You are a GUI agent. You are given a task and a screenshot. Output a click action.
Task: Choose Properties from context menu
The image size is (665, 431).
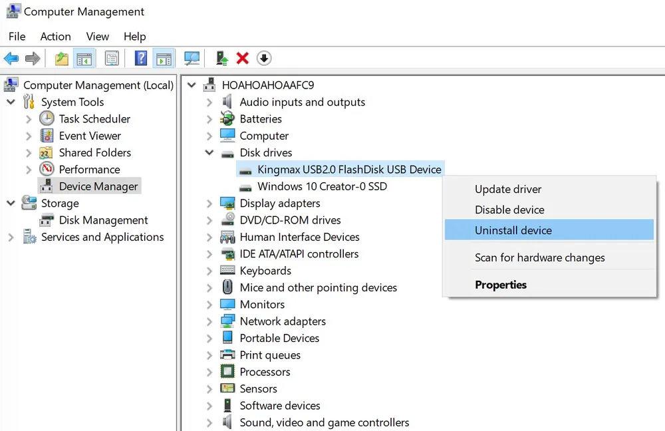549,285
